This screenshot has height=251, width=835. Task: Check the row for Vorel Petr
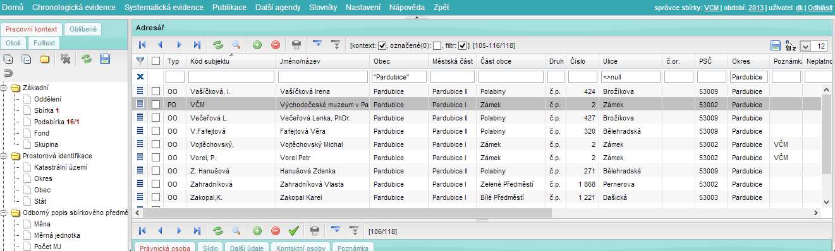[156, 158]
